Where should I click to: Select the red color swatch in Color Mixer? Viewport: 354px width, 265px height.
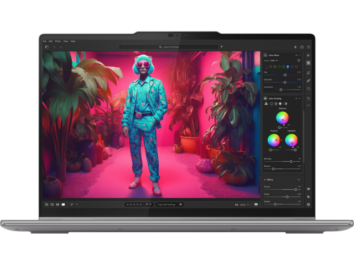(x=267, y=67)
